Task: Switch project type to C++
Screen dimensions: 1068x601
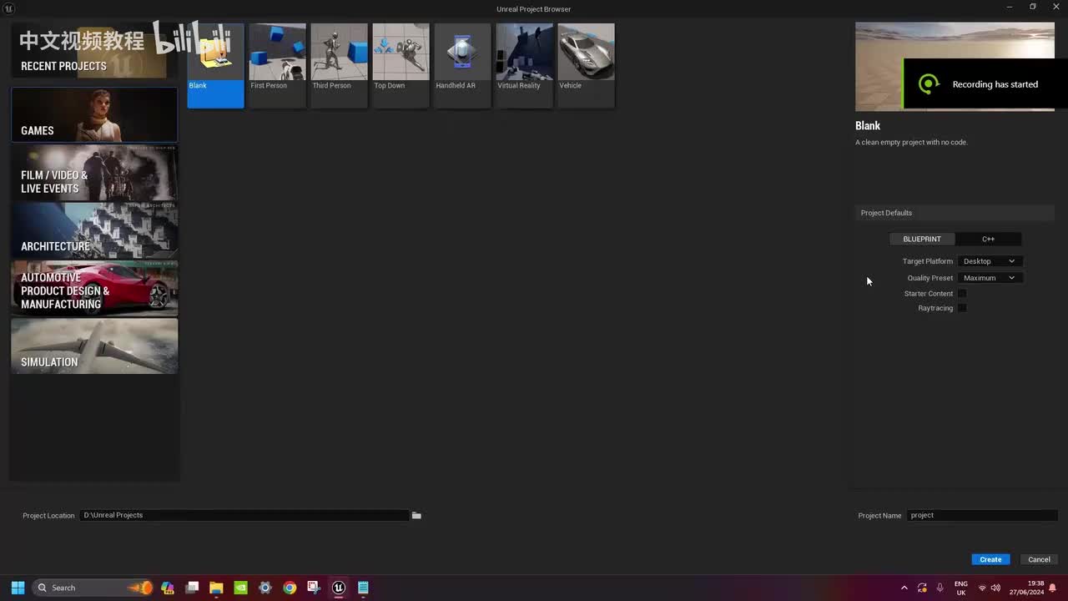Action: (988, 239)
